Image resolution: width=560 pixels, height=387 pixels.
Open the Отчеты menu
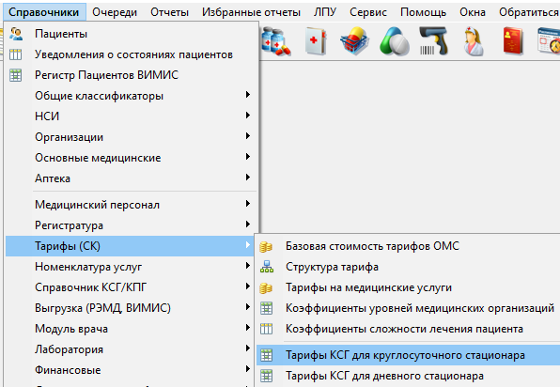coord(170,12)
